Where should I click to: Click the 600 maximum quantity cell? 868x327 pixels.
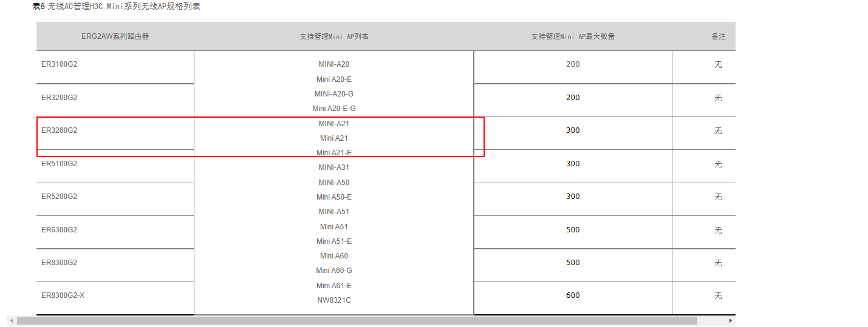[x=573, y=295]
